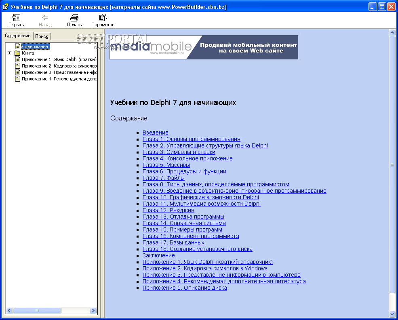Image resolution: width=398 pixels, height=320 pixels.
Task: Click page icon beside Приложение 2 tree item
Action: coord(17,66)
